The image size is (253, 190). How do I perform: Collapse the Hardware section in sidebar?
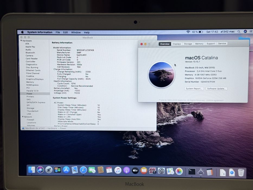(21, 41)
